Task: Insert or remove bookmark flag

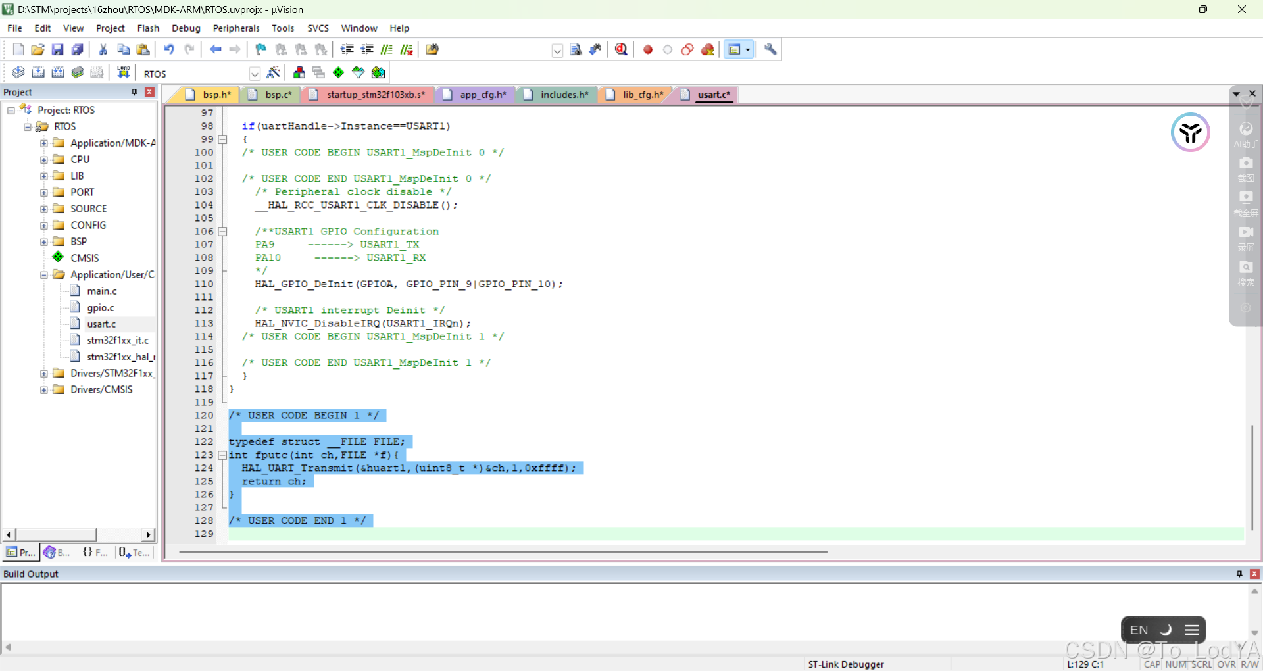Action: tap(261, 49)
